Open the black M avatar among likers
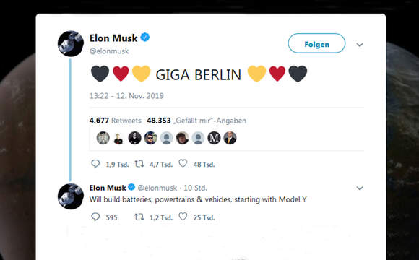The image size is (419, 260). [x=214, y=138]
